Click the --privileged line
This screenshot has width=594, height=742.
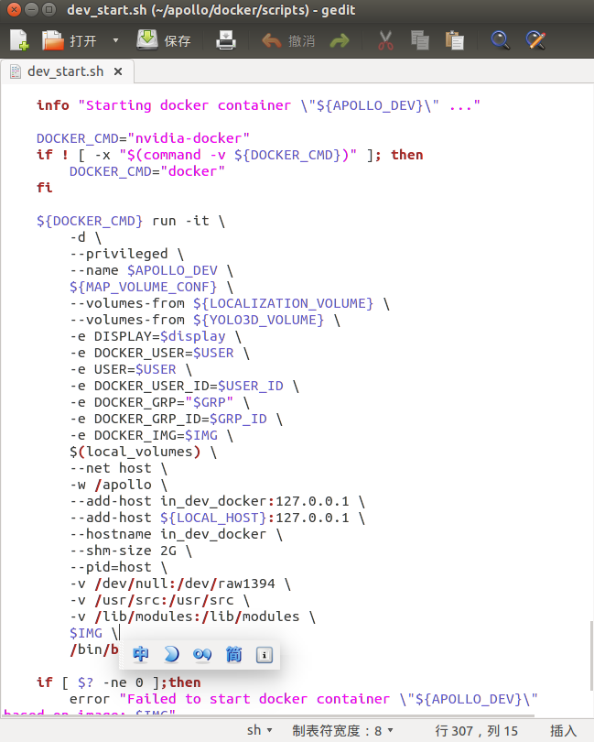pyautogui.click(x=126, y=254)
